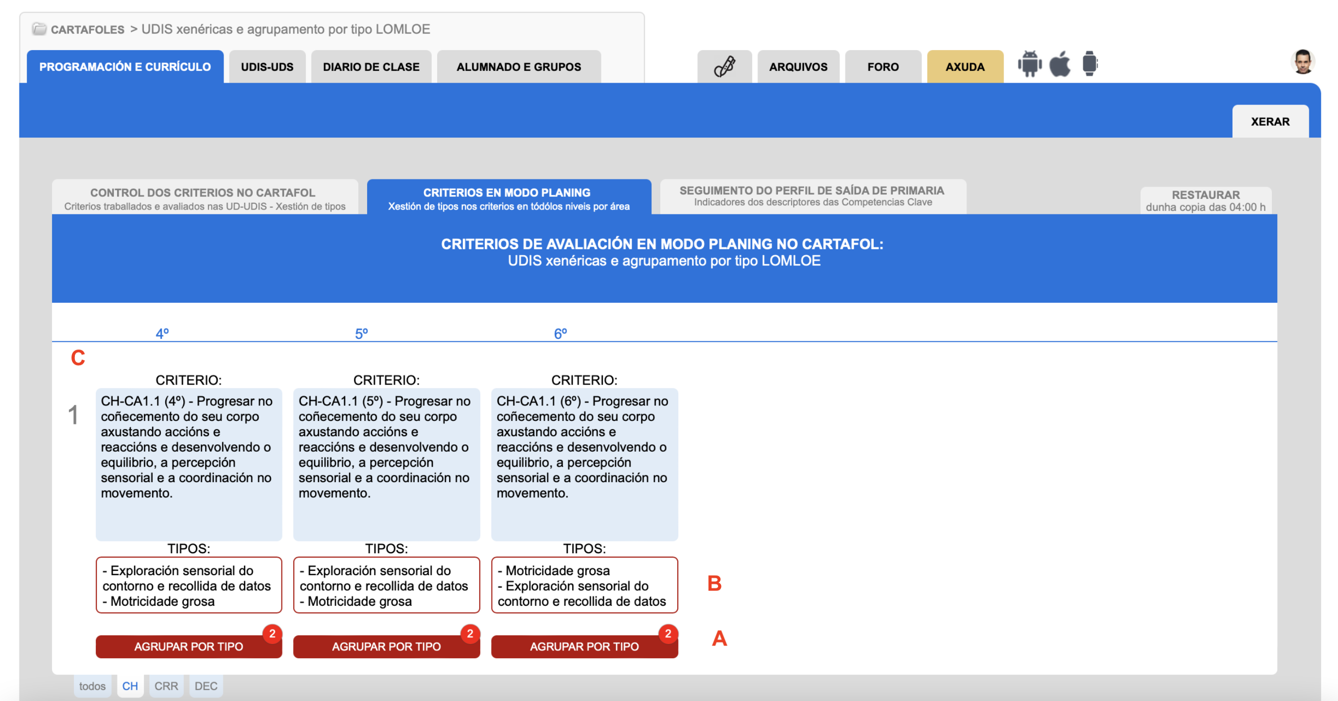1338x701 pixels.
Task: Open the user profile avatar
Action: (1302, 62)
